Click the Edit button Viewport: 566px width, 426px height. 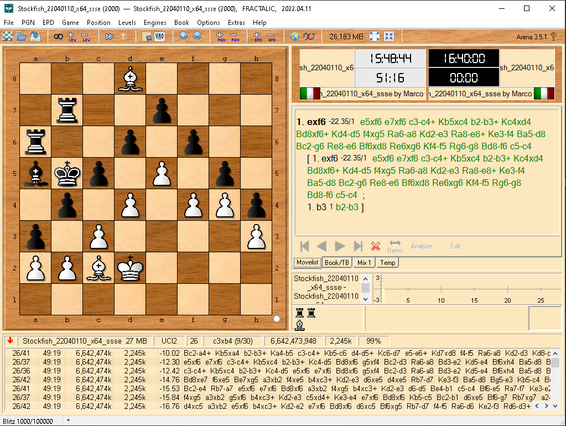(455, 246)
